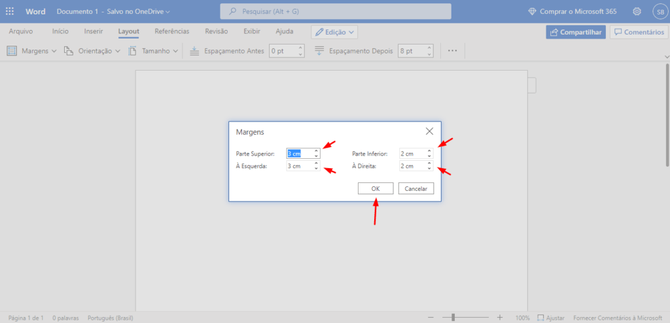Switch to the Inserir tab
The width and height of the screenshot is (670, 323).
point(93,31)
